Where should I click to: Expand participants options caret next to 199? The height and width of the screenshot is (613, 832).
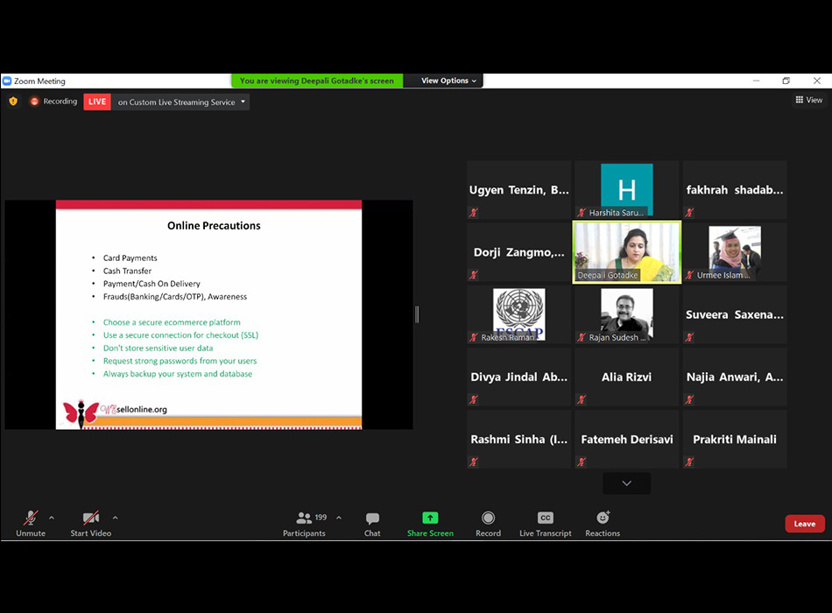click(339, 518)
